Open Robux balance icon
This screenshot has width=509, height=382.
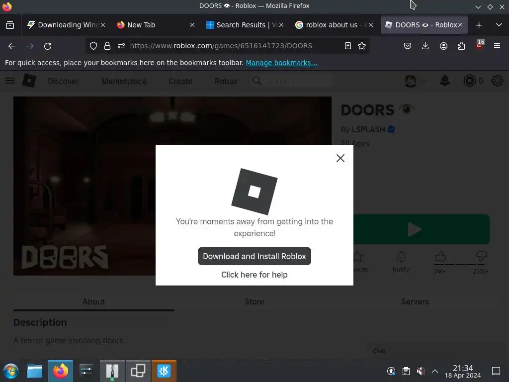coord(469,81)
